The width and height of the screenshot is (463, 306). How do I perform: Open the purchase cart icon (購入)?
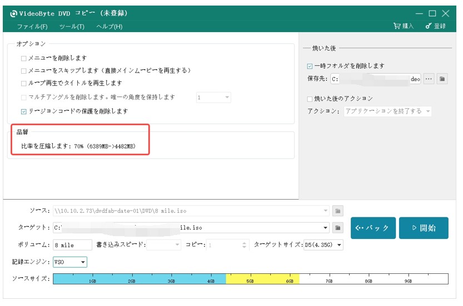[397, 26]
